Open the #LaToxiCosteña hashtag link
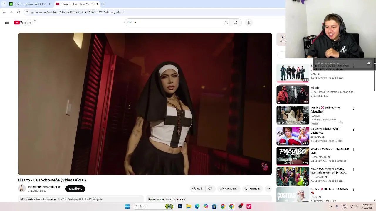 (68, 199)
